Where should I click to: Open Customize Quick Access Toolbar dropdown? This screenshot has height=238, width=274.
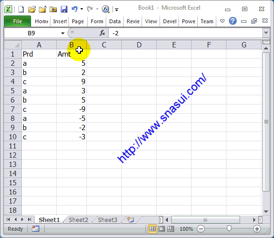pos(116,9)
